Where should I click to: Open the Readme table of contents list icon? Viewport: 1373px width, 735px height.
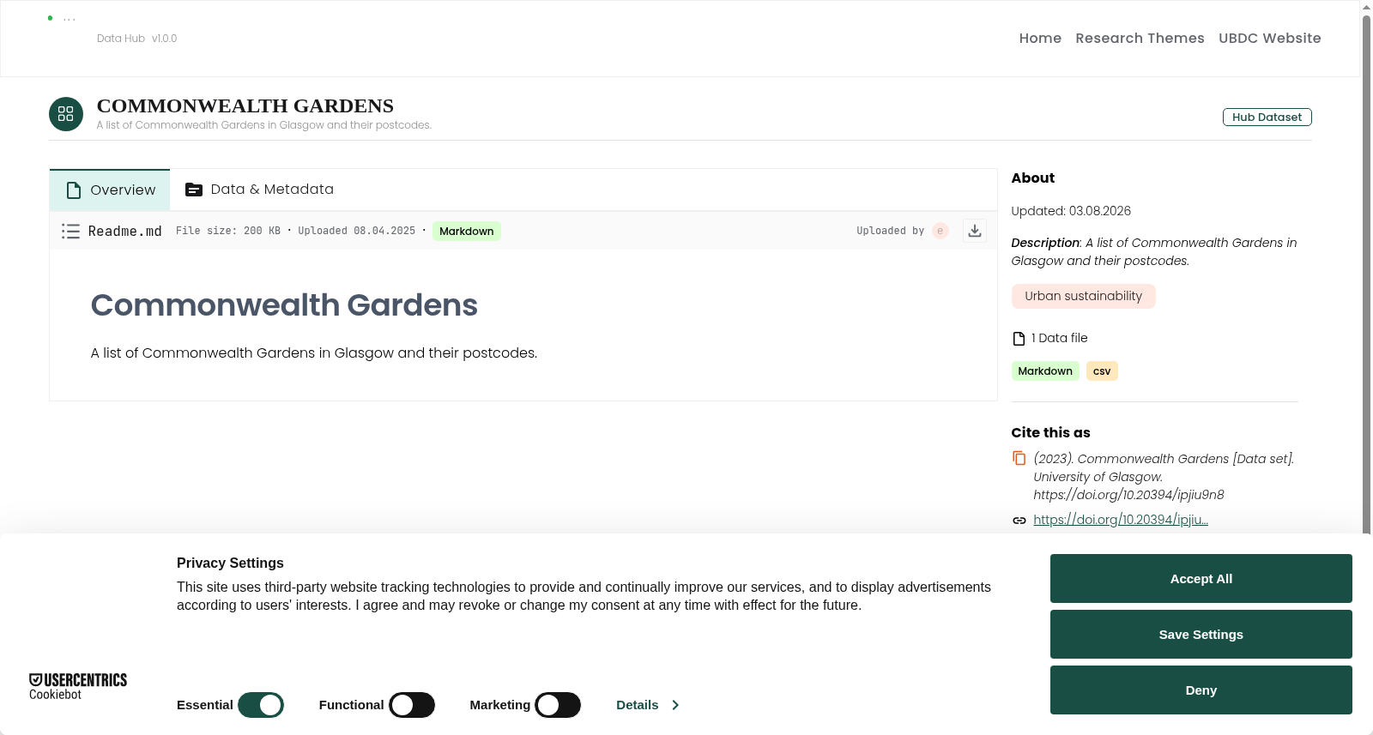pyautogui.click(x=70, y=232)
